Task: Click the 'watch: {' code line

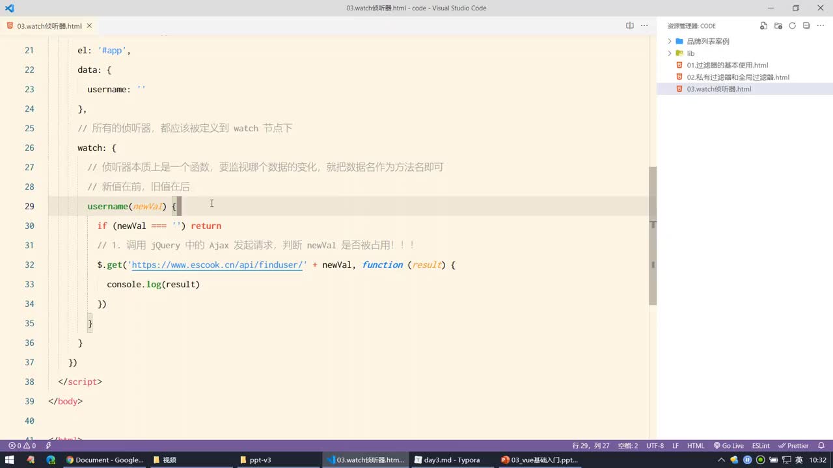Action: coord(97,148)
